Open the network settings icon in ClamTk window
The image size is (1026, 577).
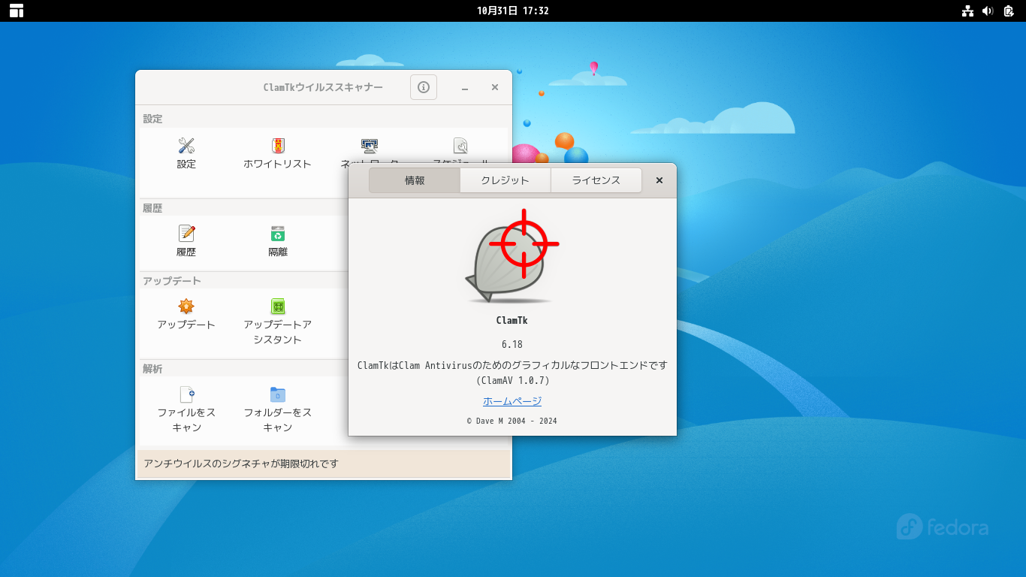(x=369, y=146)
